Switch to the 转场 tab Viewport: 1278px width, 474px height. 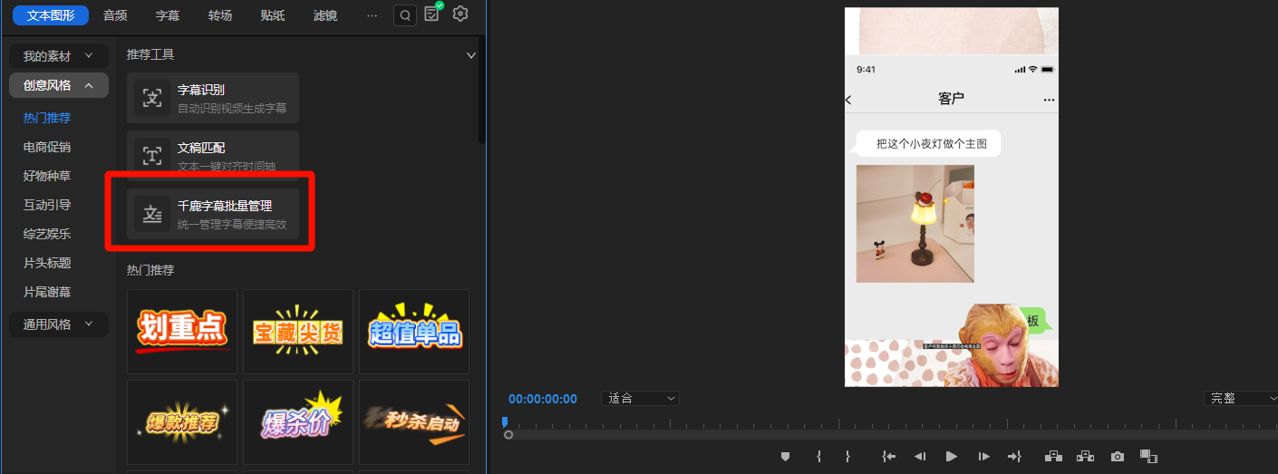[x=220, y=15]
